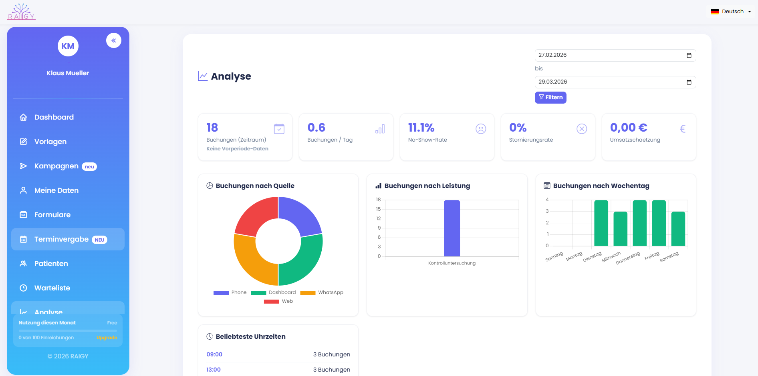The image size is (758, 376).
Task: Click the usage progress bar
Action: point(67,330)
